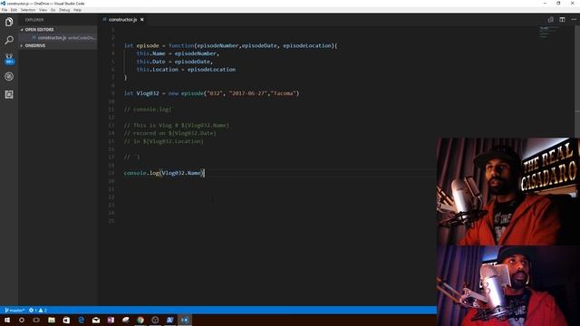Image resolution: width=580 pixels, height=326 pixels.
Task: Open Task View in the taskbar
Action: pos(36,320)
